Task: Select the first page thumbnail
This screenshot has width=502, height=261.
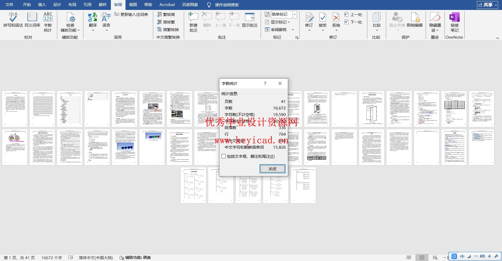Action: (x=15, y=109)
